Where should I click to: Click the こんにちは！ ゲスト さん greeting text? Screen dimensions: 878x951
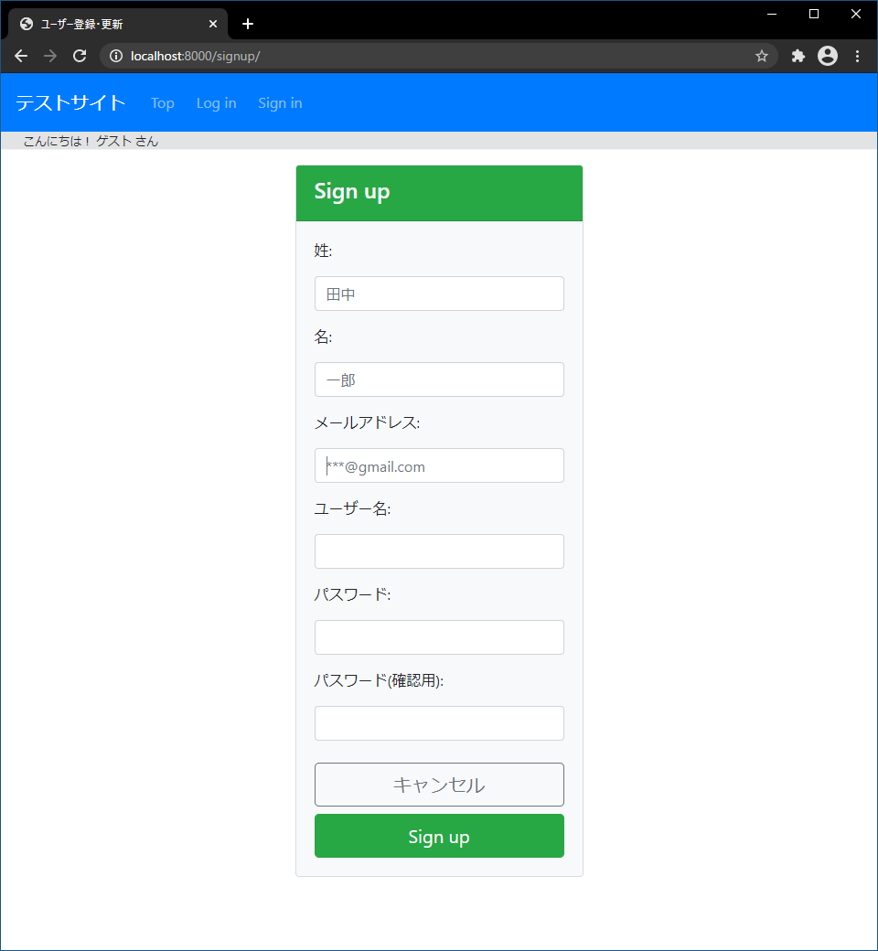coord(91,142)
